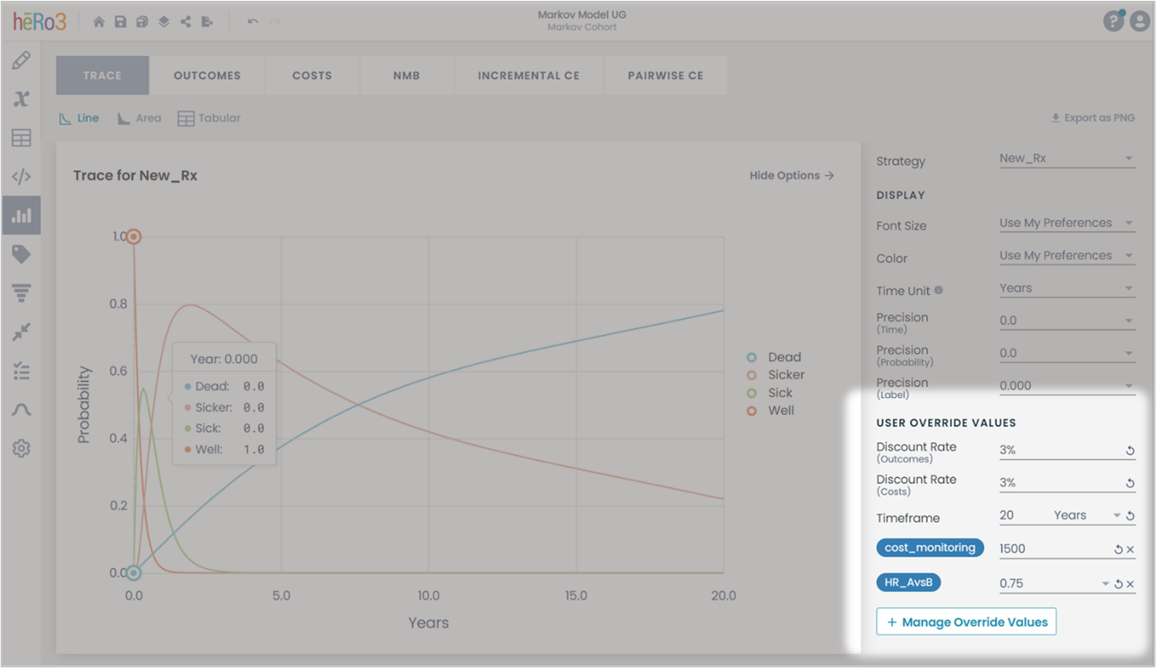
Task: Click the home icon in top toolbar
Action: pyautogui.click(x=99, y=22)
